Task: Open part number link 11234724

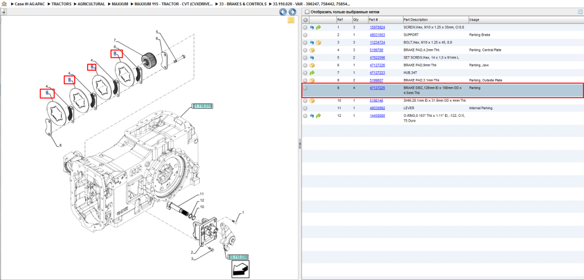Action: [x=377, y=43]
